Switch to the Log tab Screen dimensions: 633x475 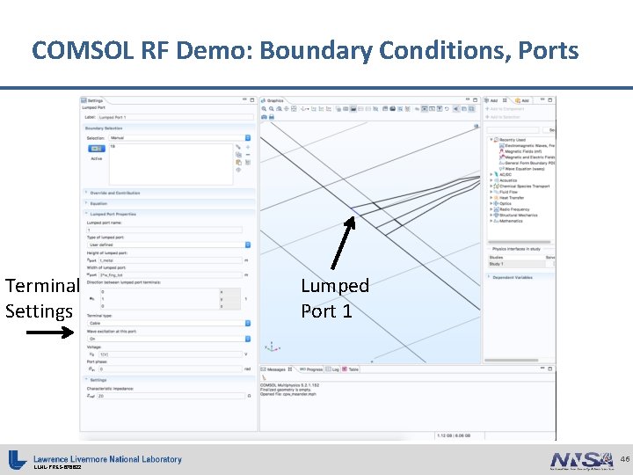tap(332, 369)
